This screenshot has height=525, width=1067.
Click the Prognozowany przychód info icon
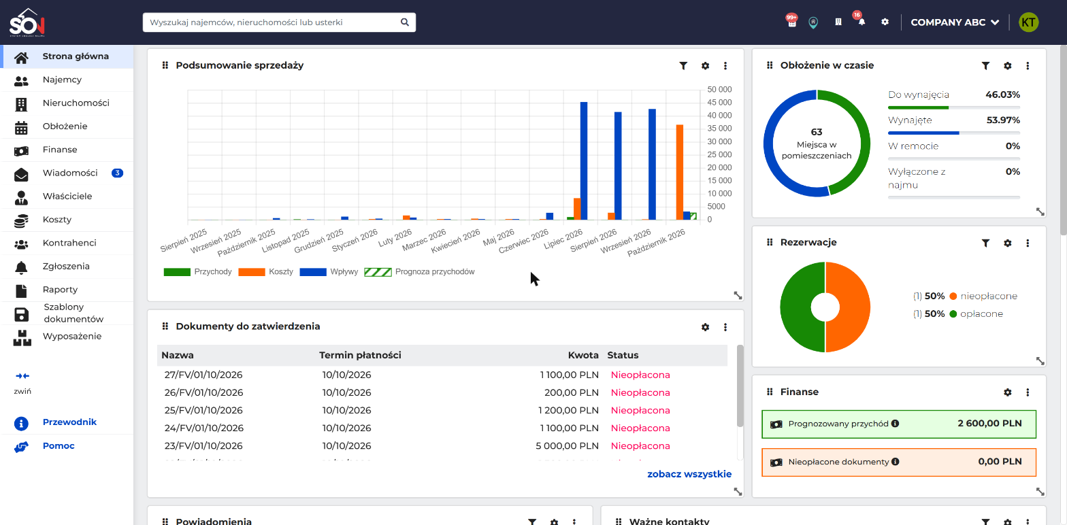(896, 423)
